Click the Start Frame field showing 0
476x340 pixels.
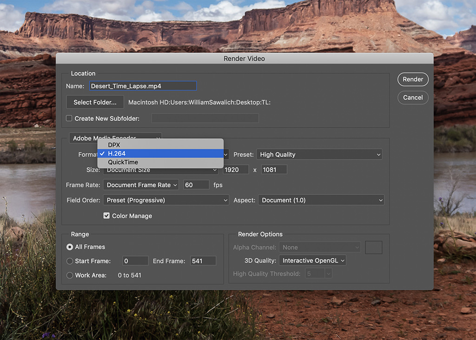(135, 261)
